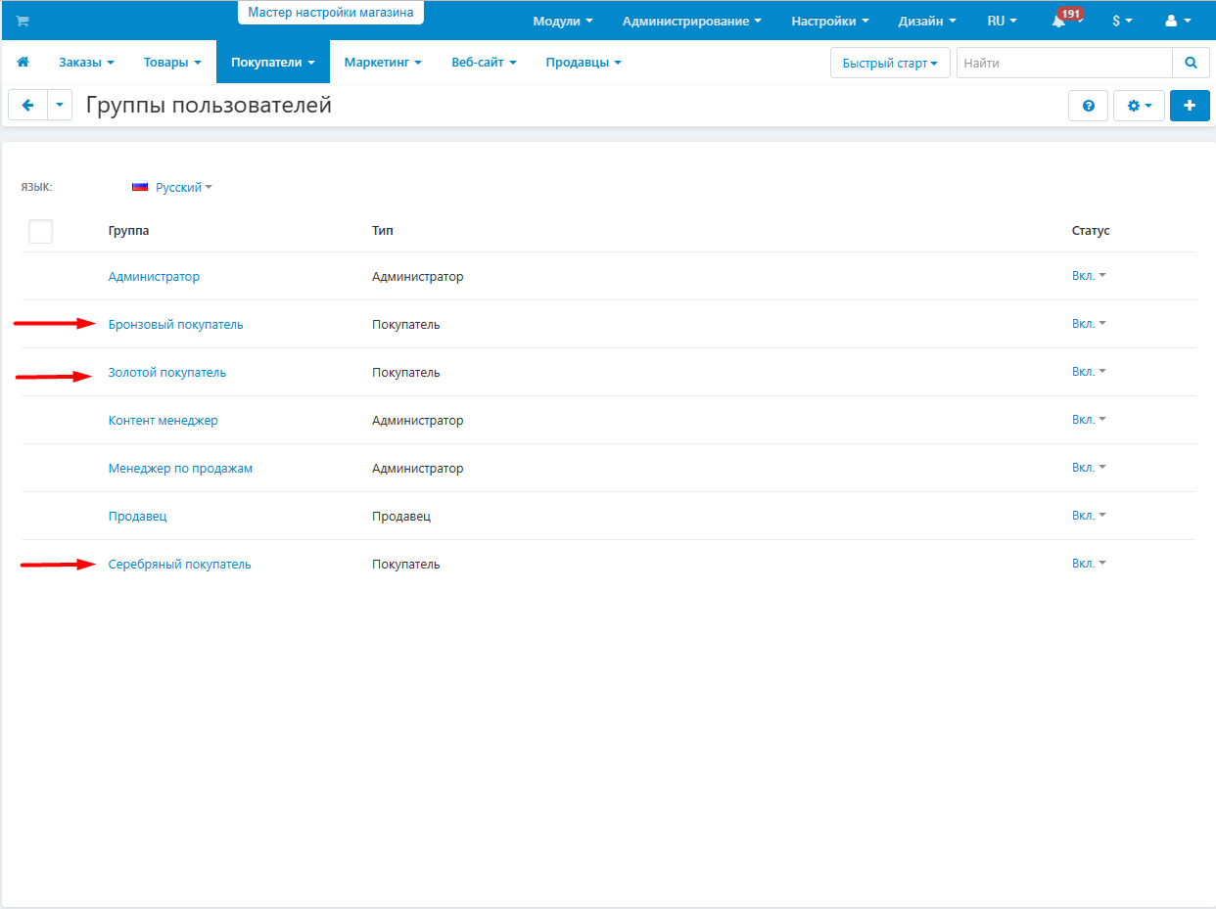1216x909 pixels.
Task: Open the Менеджер по продажам group
Action: 180,469
